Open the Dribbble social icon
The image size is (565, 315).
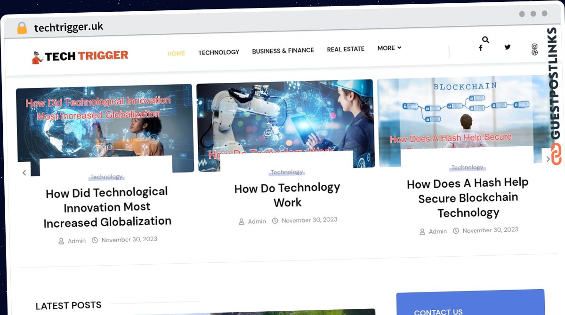coord(534,53)
